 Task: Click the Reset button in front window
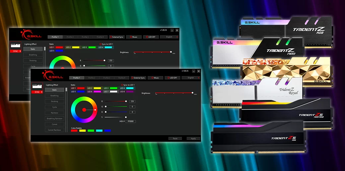pyautogui.click(x=175, y=138)
